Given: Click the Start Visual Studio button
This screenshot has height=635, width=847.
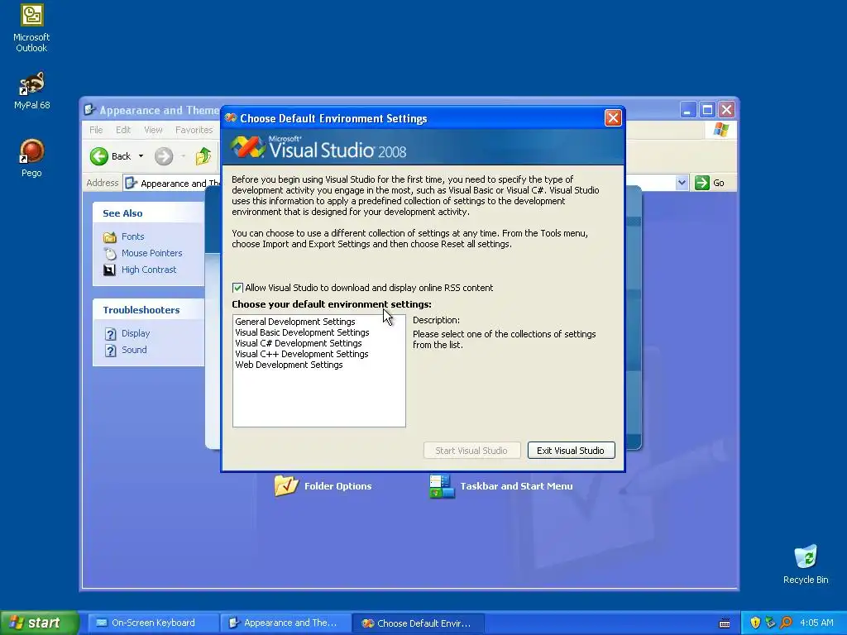Looking at the screenshot, I should coord(471,451).
